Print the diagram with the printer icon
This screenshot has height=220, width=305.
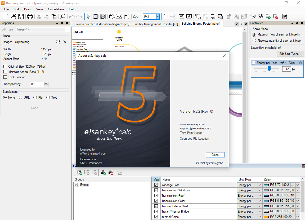pos(30,16)
